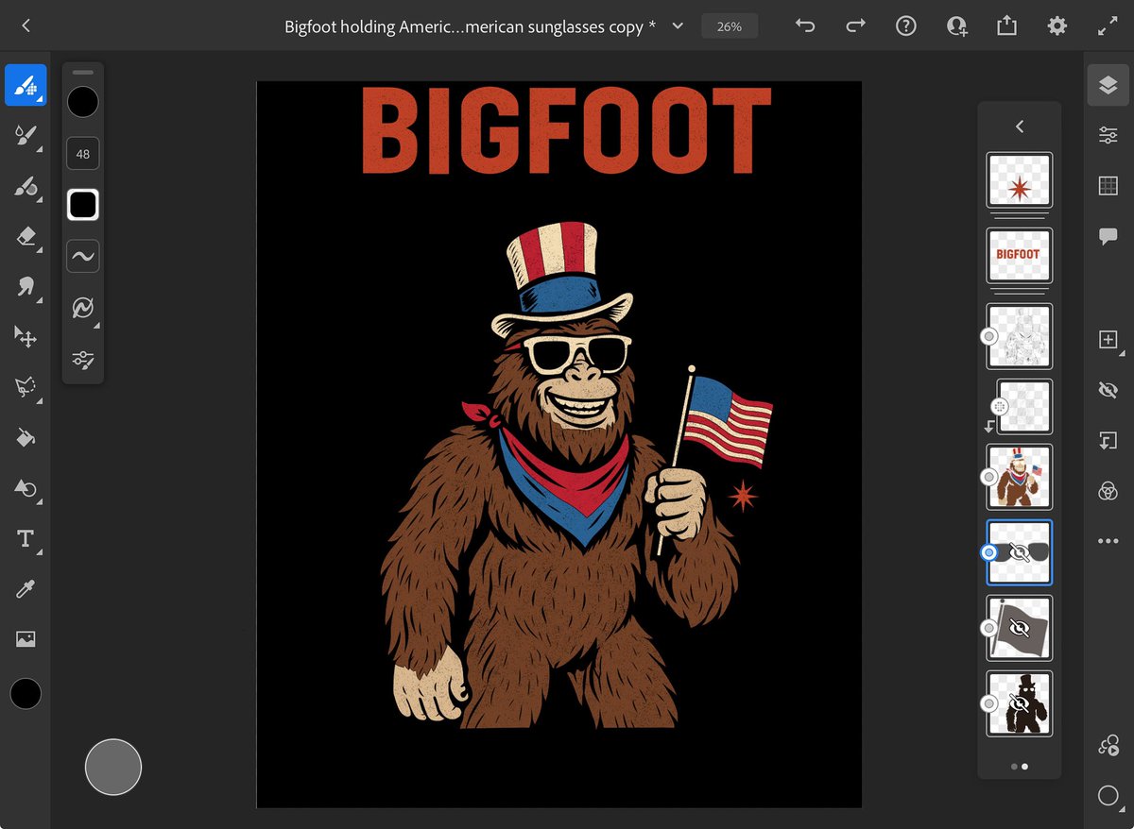Image resolution: width=1134 pixels, height=829 pixels.
Task: Select the Move tool
Action: pyautogui.click(x=26, y=336)
